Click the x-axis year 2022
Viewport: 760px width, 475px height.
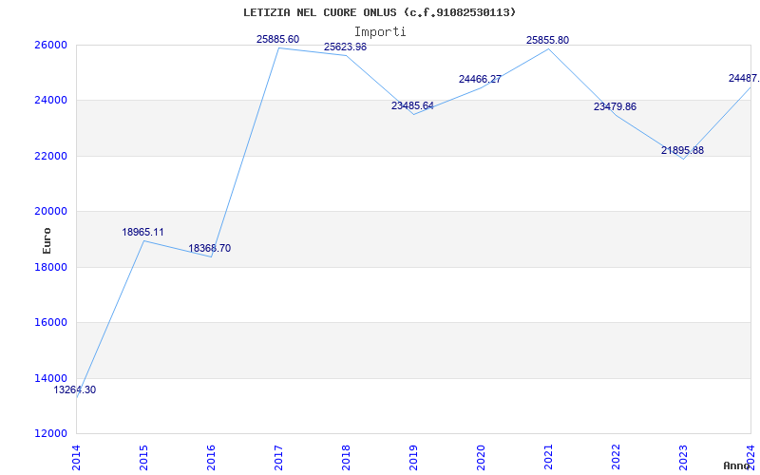pos(616,458)
